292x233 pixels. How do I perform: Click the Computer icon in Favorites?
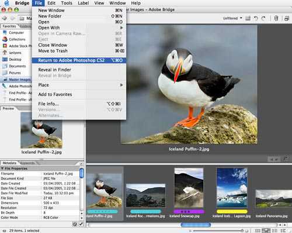click(x=5, y=33)
